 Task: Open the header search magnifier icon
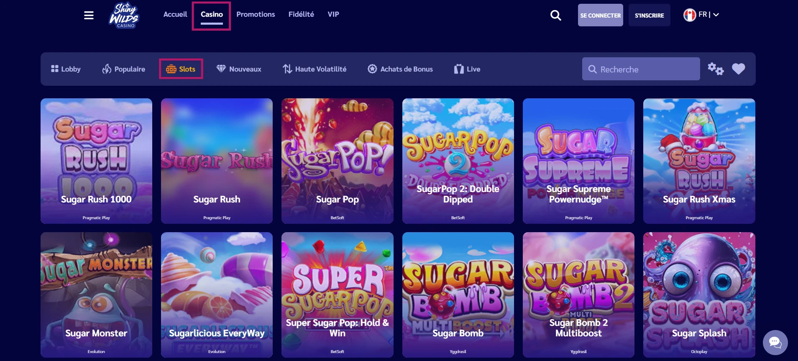[555, 15]
